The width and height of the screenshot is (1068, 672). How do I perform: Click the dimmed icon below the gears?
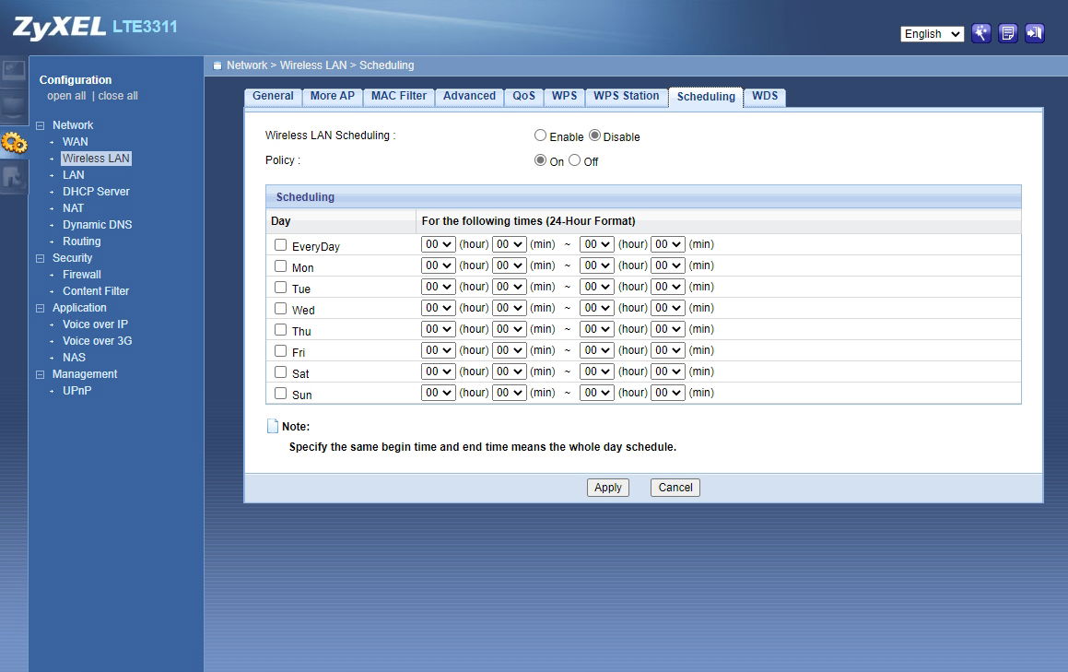click(14, 176)
